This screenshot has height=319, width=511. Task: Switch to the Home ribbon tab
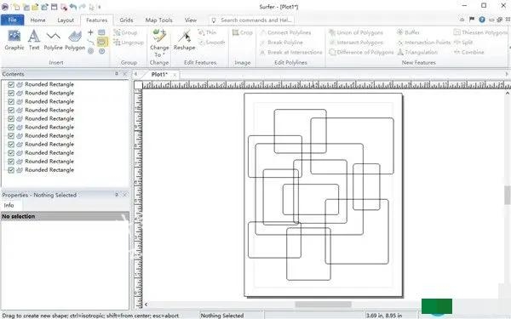pyautogui.click(x=37, y=20)
